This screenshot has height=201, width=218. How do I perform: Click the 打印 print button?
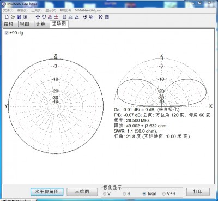pyautogui.click(x=198, y=192)
